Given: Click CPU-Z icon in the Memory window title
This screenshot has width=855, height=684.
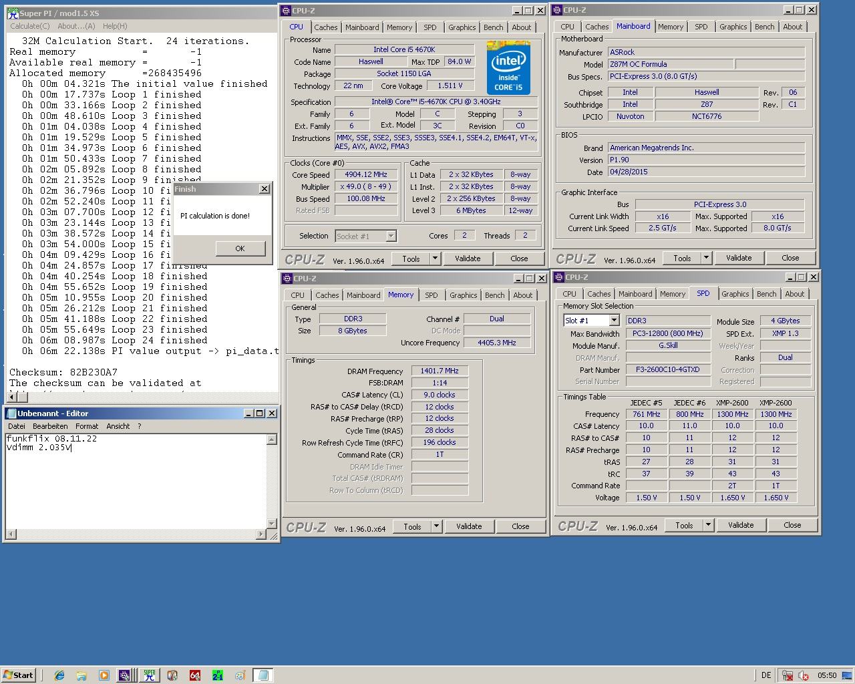Looking at the screenshot, I should 287,279.
